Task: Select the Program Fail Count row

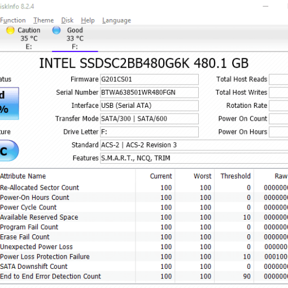Action: (x=144, y=227)
